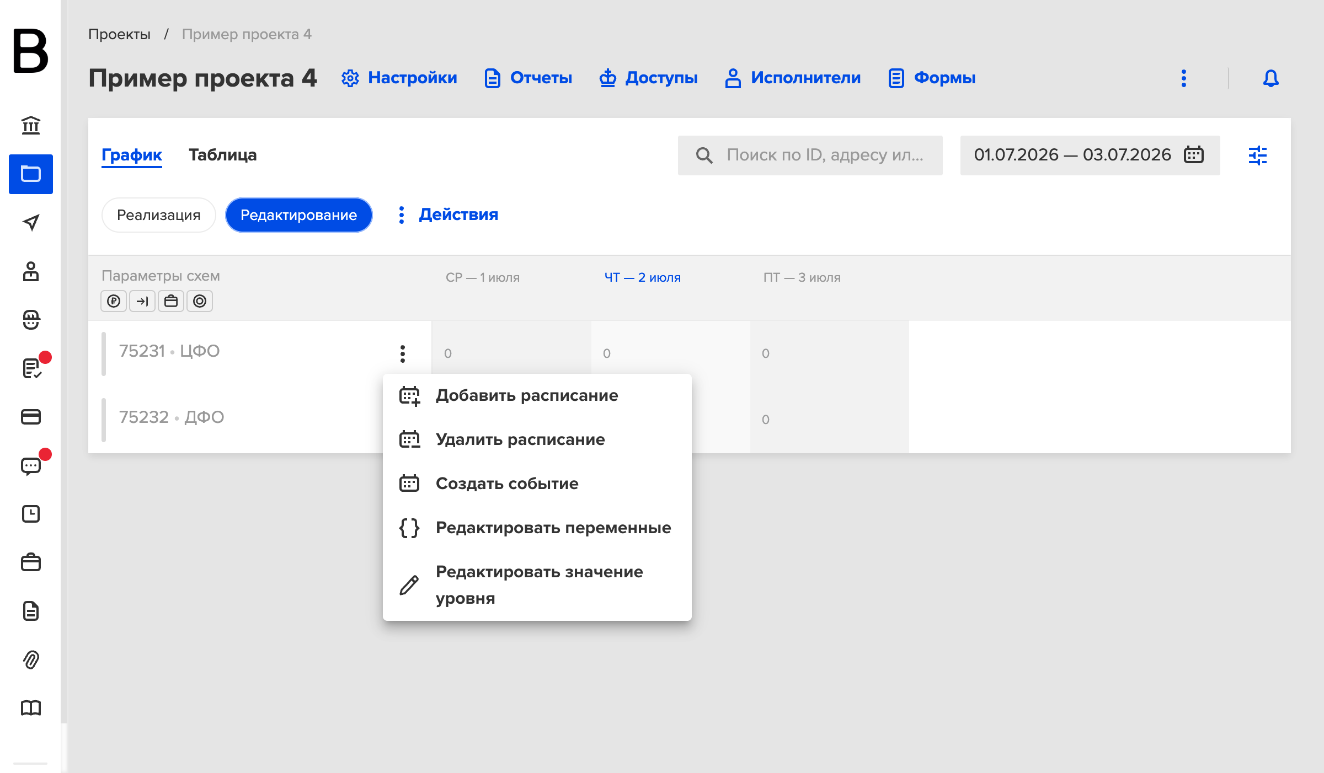Choose Редактировать значение уровня from the menu
This screenshot has height=773, width=1324.
(537, 585)
